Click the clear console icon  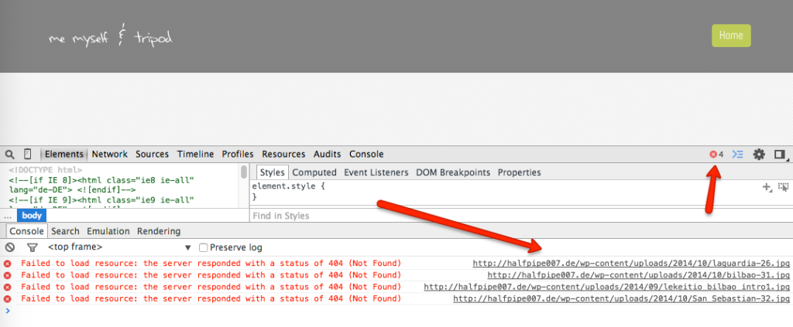[x=9, y=247]
